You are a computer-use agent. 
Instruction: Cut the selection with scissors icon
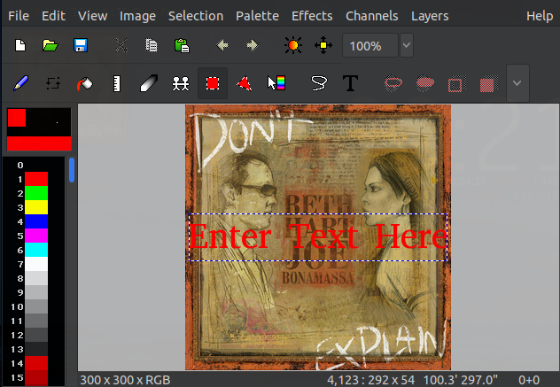(121, 45)
